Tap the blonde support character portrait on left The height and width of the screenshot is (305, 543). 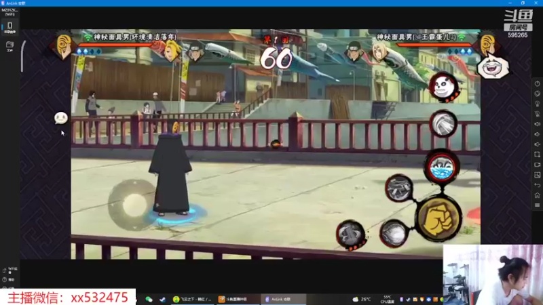(173, 50)
